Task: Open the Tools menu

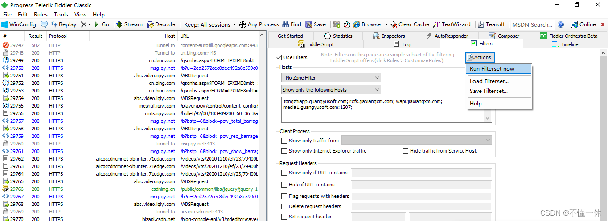Action: pyautogui.click(x=61, y=15)
